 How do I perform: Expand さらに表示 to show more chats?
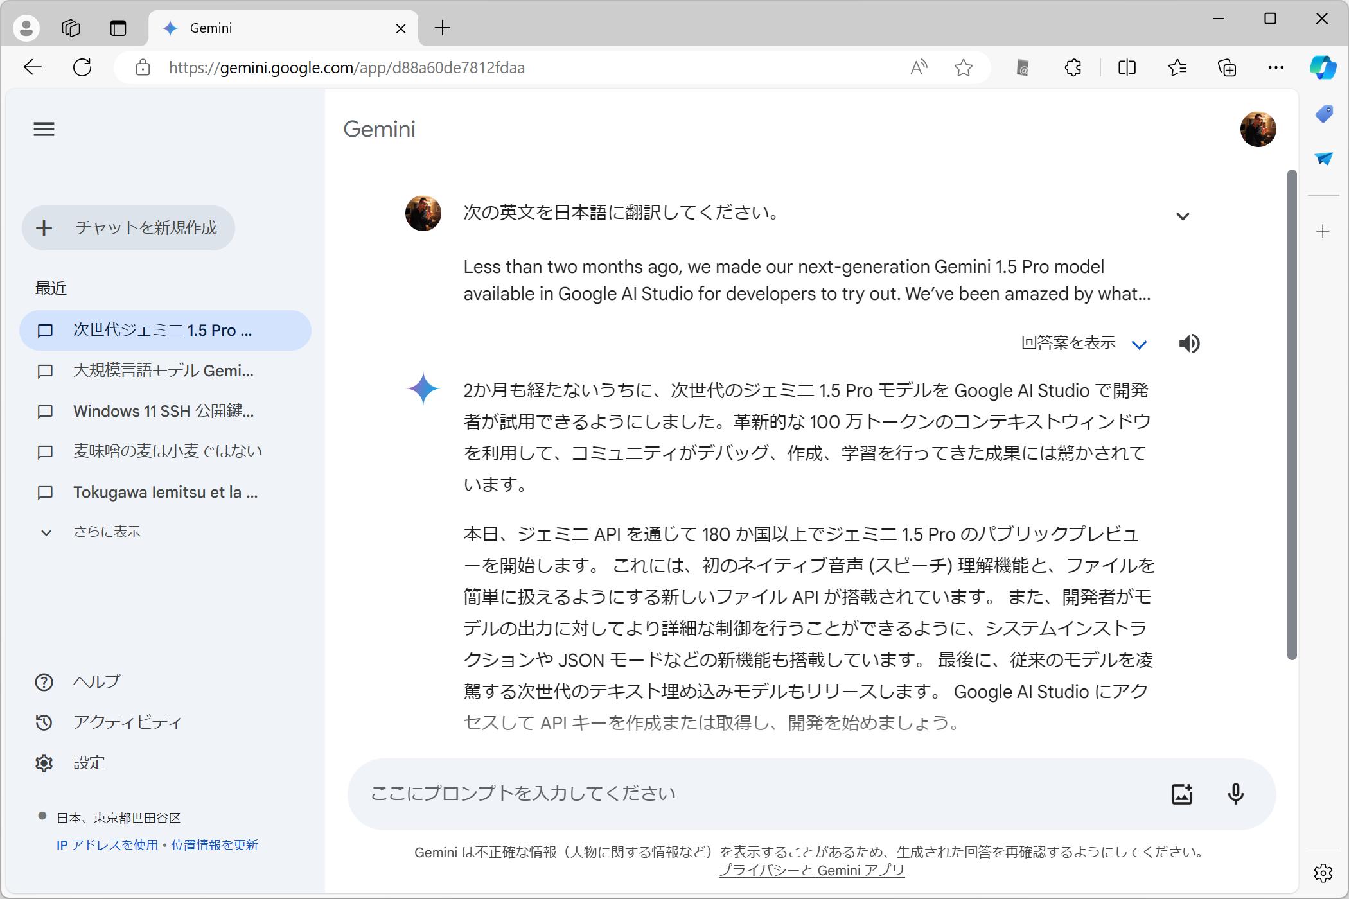(90, 532)
